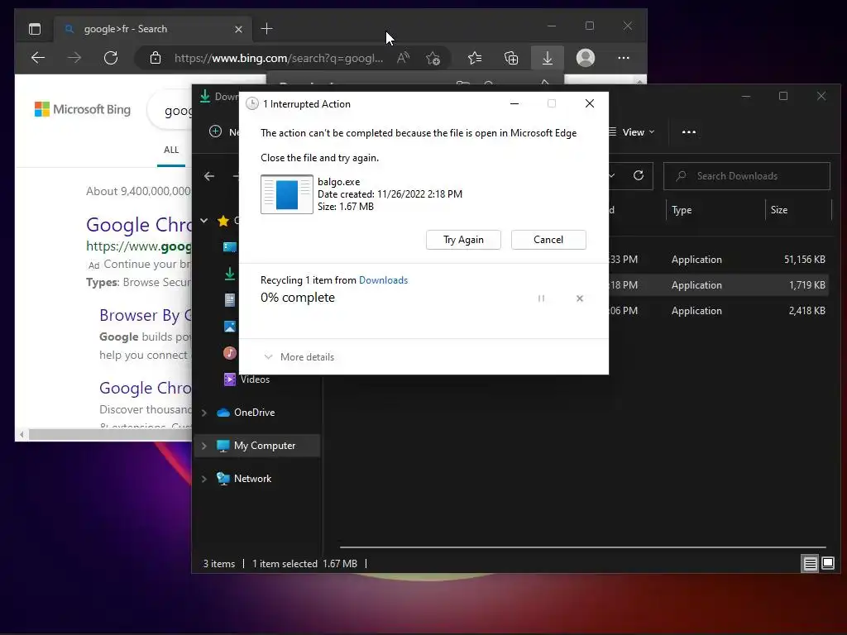Screen dimensions: 847x635
Task: Open a new tab in Edge
Action: click(x=266, y=29)
